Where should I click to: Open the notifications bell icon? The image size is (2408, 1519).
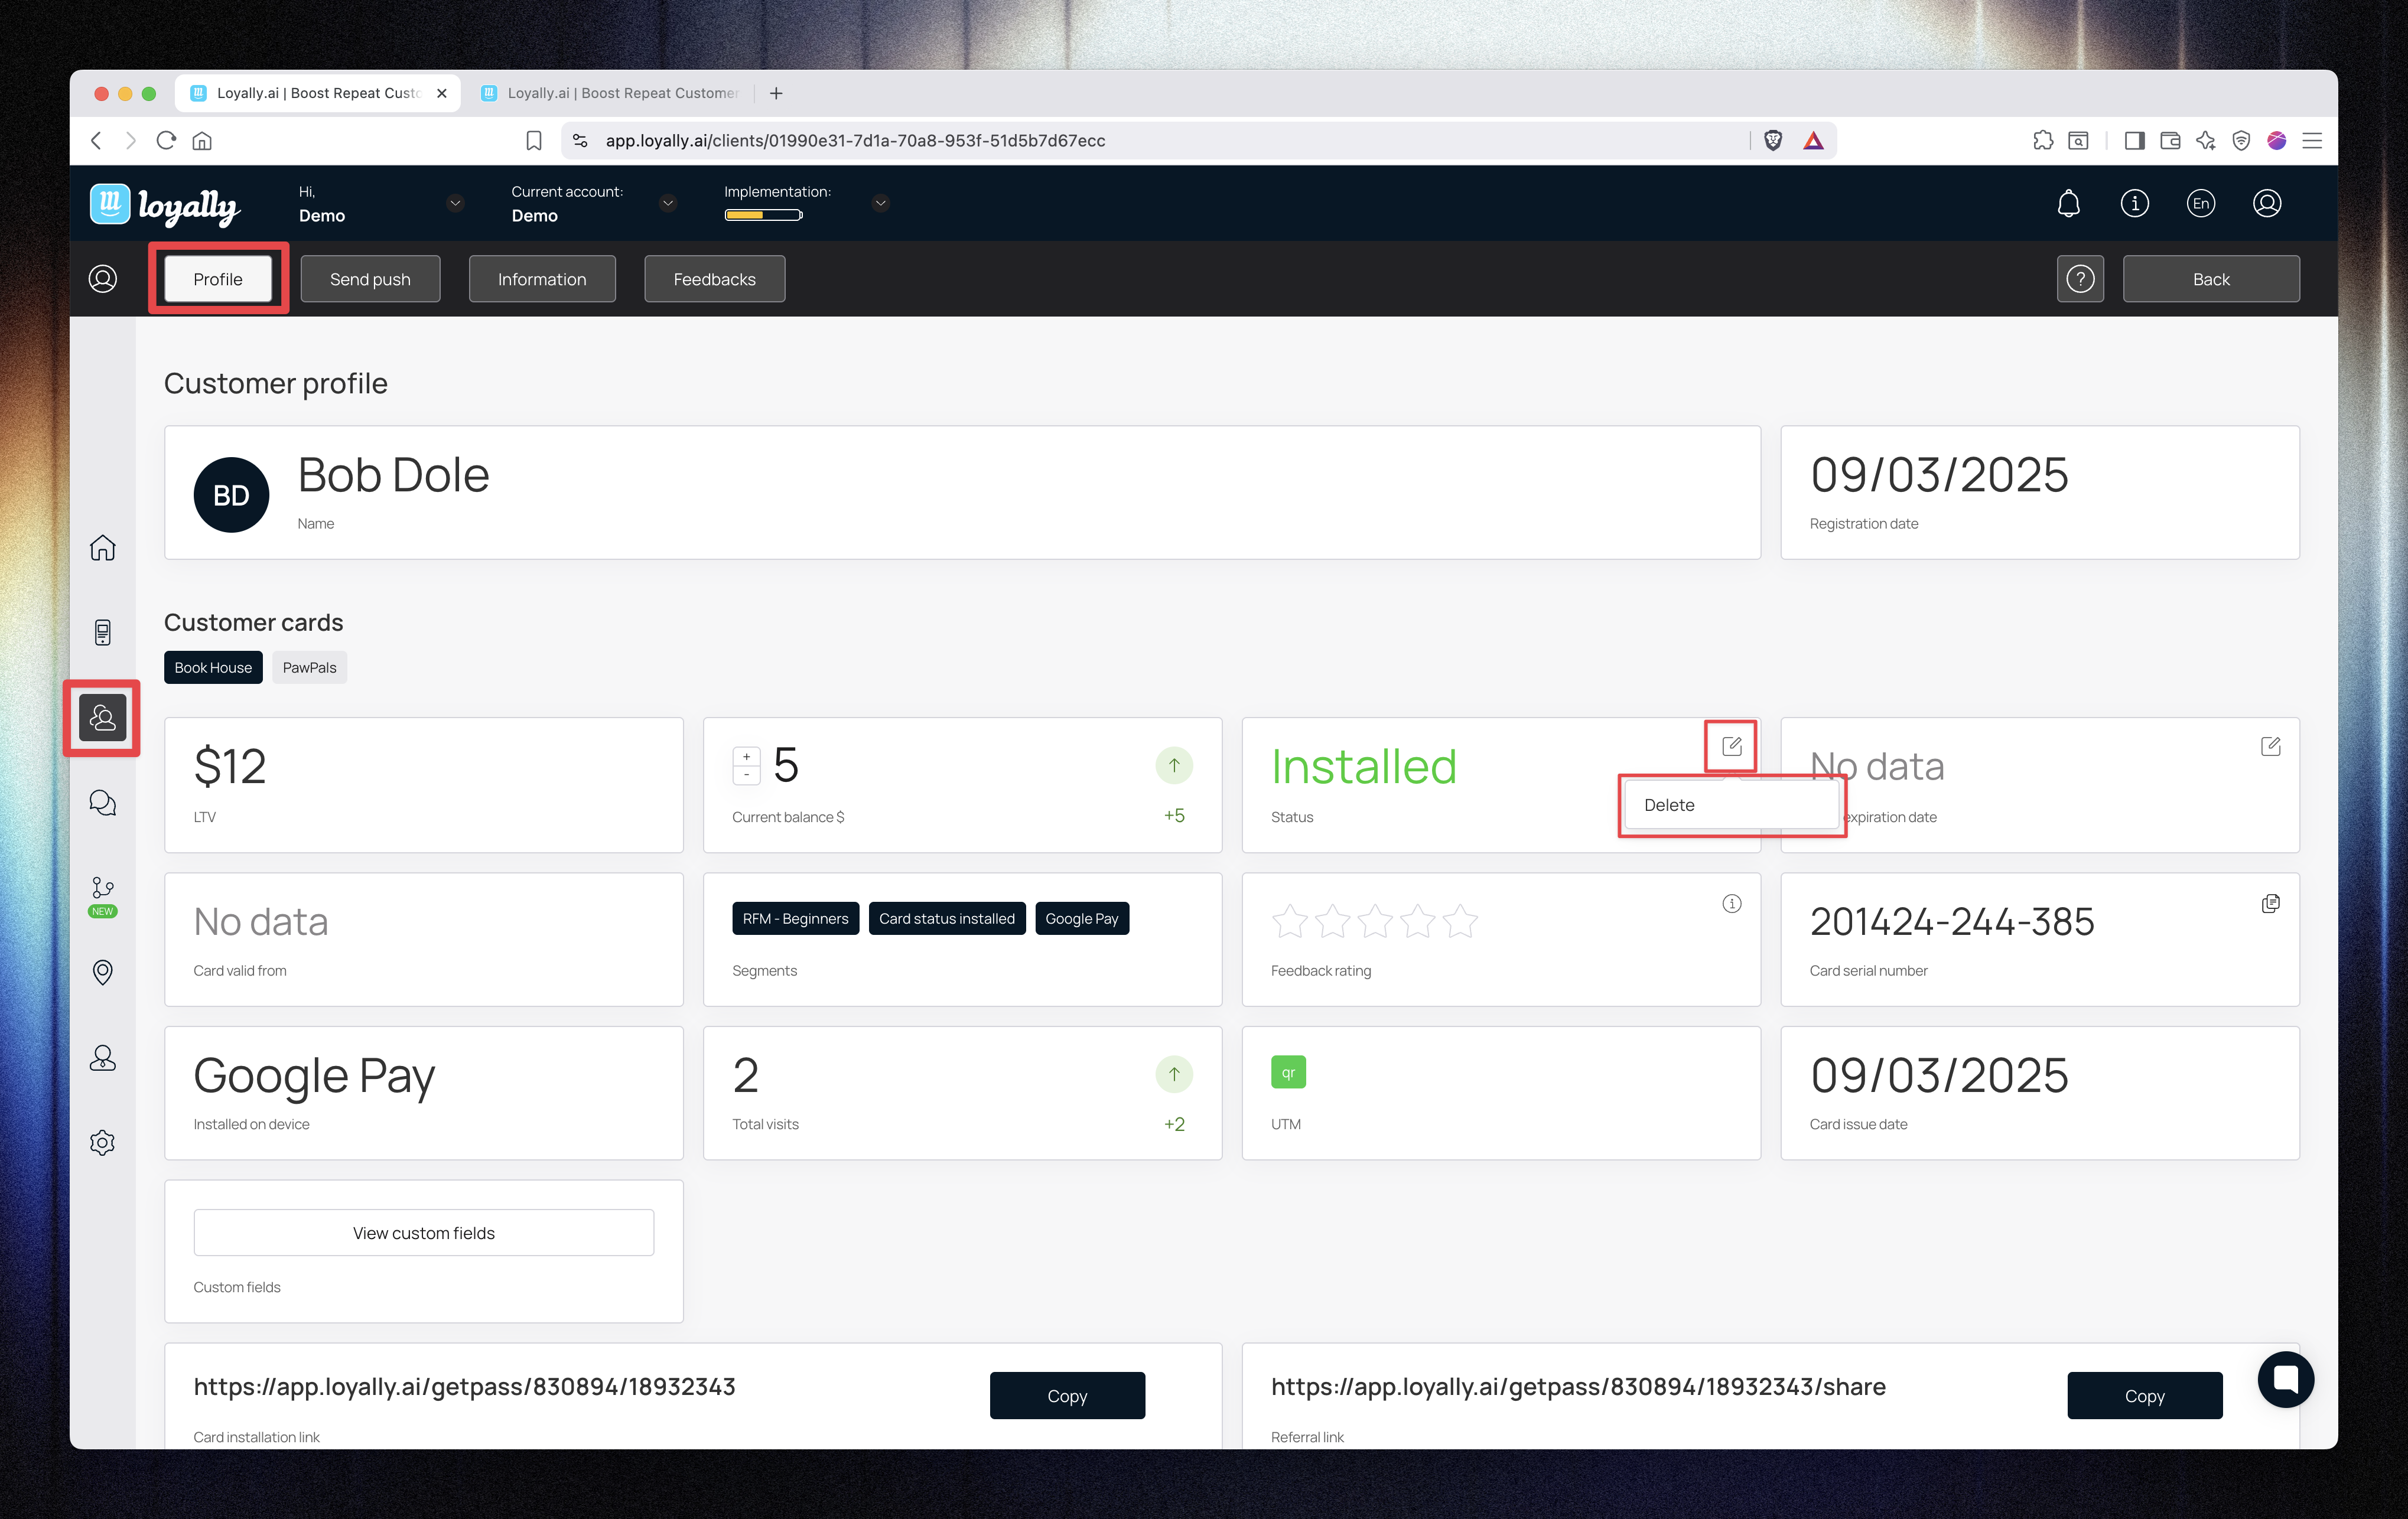2068,204
